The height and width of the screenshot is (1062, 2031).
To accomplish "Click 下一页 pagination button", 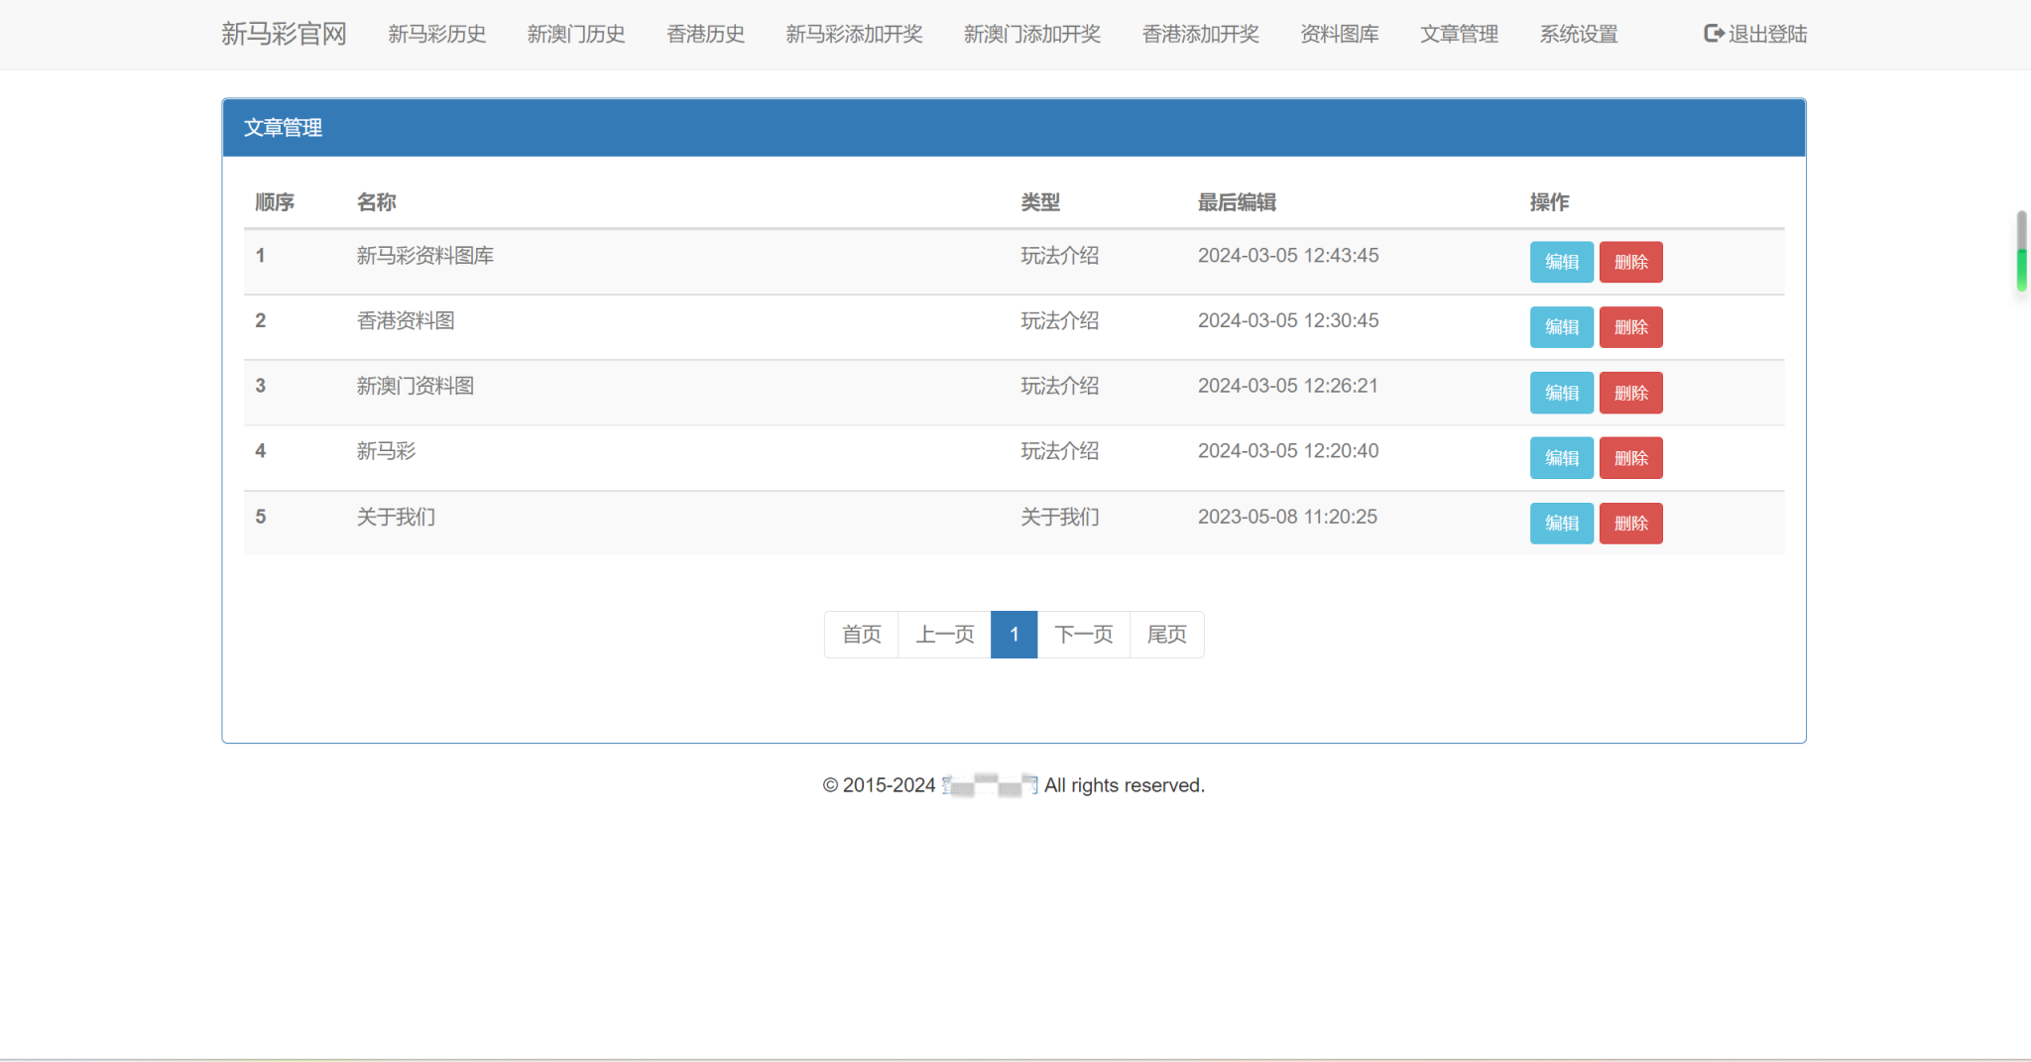I will 1083,635.
